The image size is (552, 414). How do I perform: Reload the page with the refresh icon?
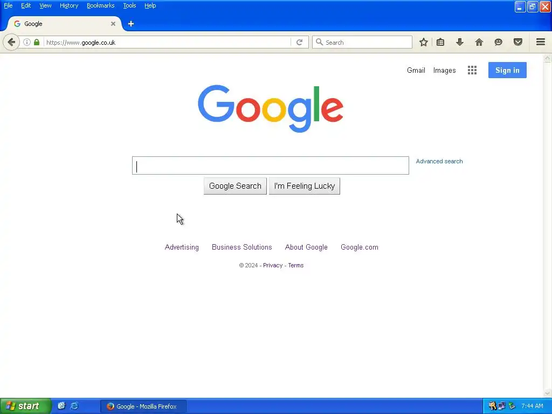[300, 42]
